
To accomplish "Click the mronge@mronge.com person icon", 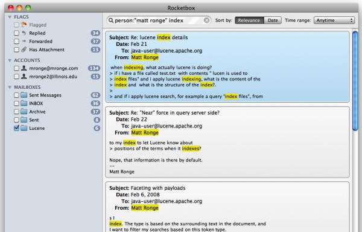I will click(x=24, y=68).
